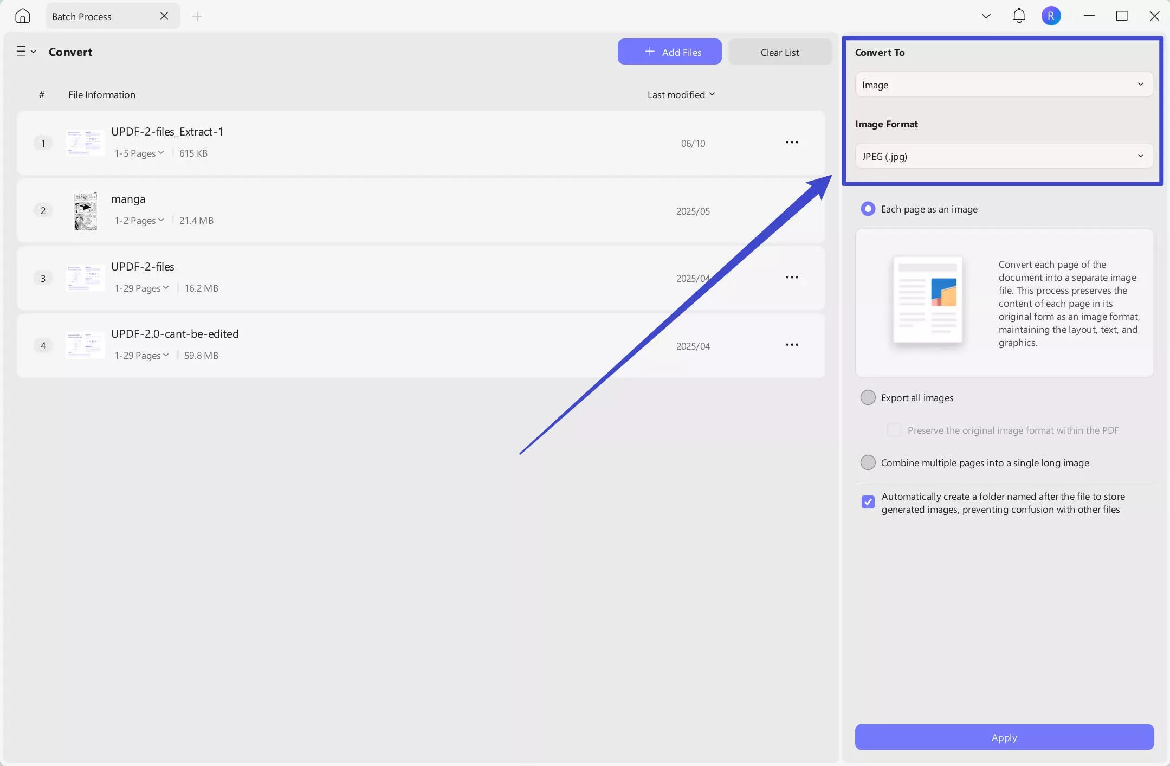Open more options for UPDF-2.0-cant-be-edited
This screenshot has width=1170, height=766.
[x=792, y=345]
